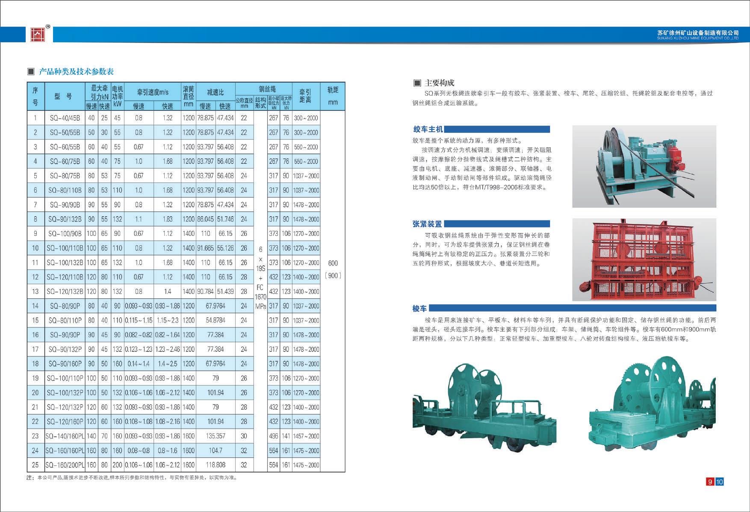The width and height of the screenshot is (750, 512).
Task: Click the 绞车主机 section heading
Action: click(x=428, y=129)
